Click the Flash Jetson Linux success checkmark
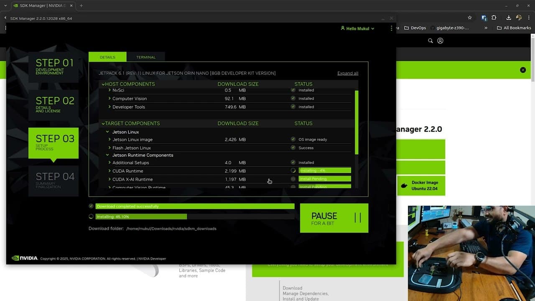This screenshot has width=535, height=301. (x=293, y=148)
